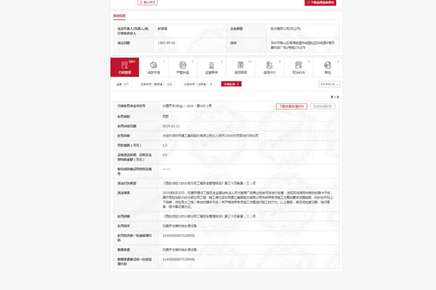Image resolution: width=436 pixels, height=290 pixels.
Task: Expand the sort order dropdown
Action: 329,84
